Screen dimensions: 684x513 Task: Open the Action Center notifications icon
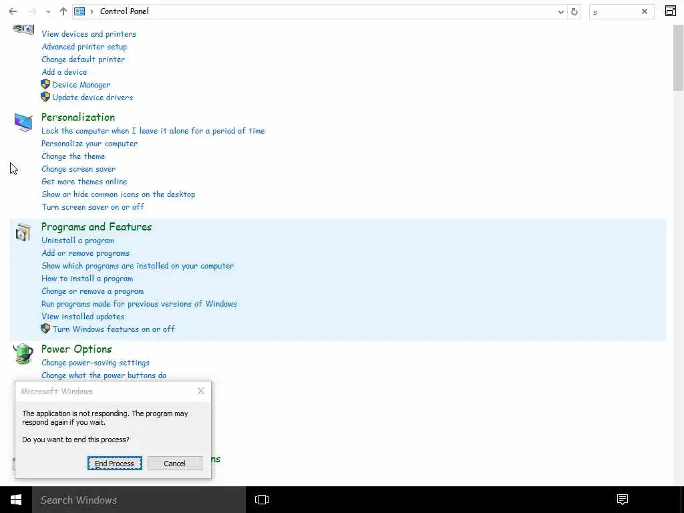(623, 500)
